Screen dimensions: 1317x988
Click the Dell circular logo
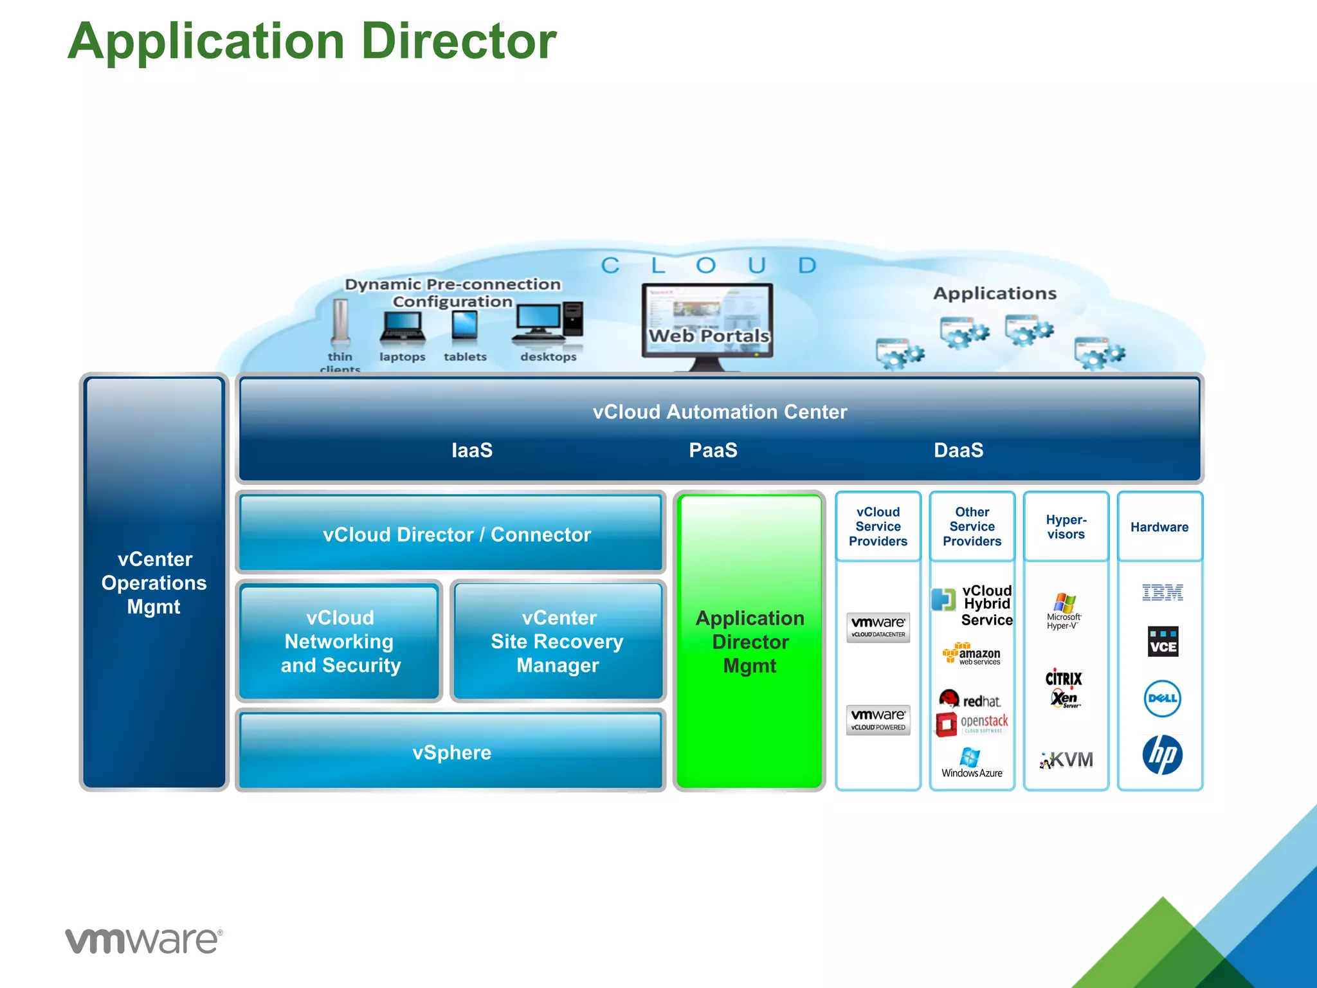pos(1162,699)
